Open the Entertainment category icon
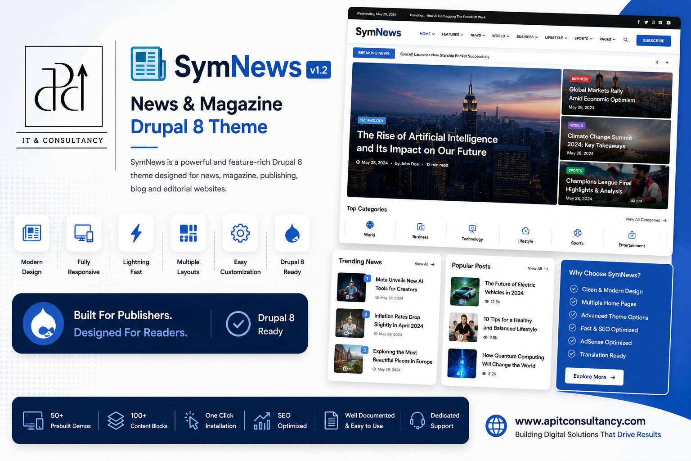This screenshot has width=691, height=461. [x=632, y=235]
